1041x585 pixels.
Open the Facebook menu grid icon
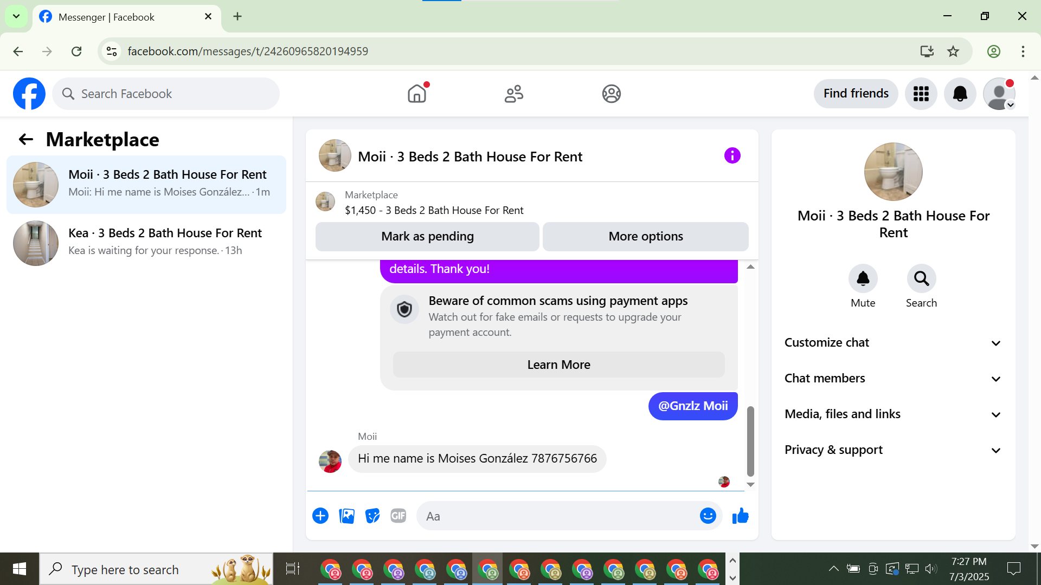[x=921, y=94]
